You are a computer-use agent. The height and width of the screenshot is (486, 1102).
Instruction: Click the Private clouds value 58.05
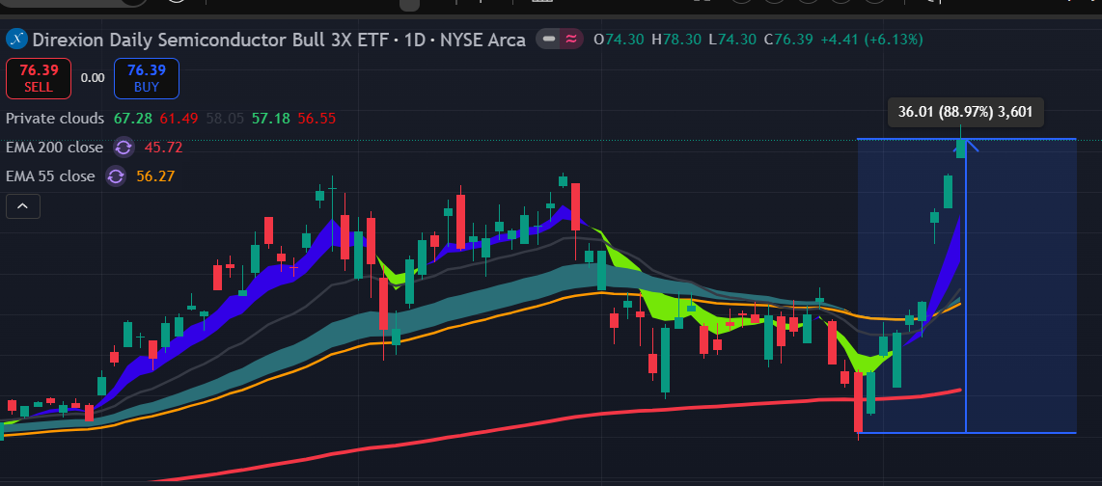[x=225, y=118]
